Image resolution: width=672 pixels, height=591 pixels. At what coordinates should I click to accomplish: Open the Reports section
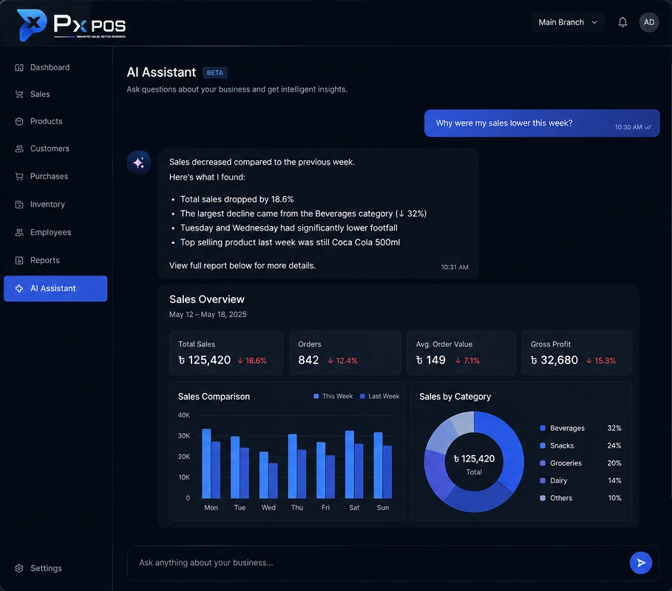pos(55,260)
